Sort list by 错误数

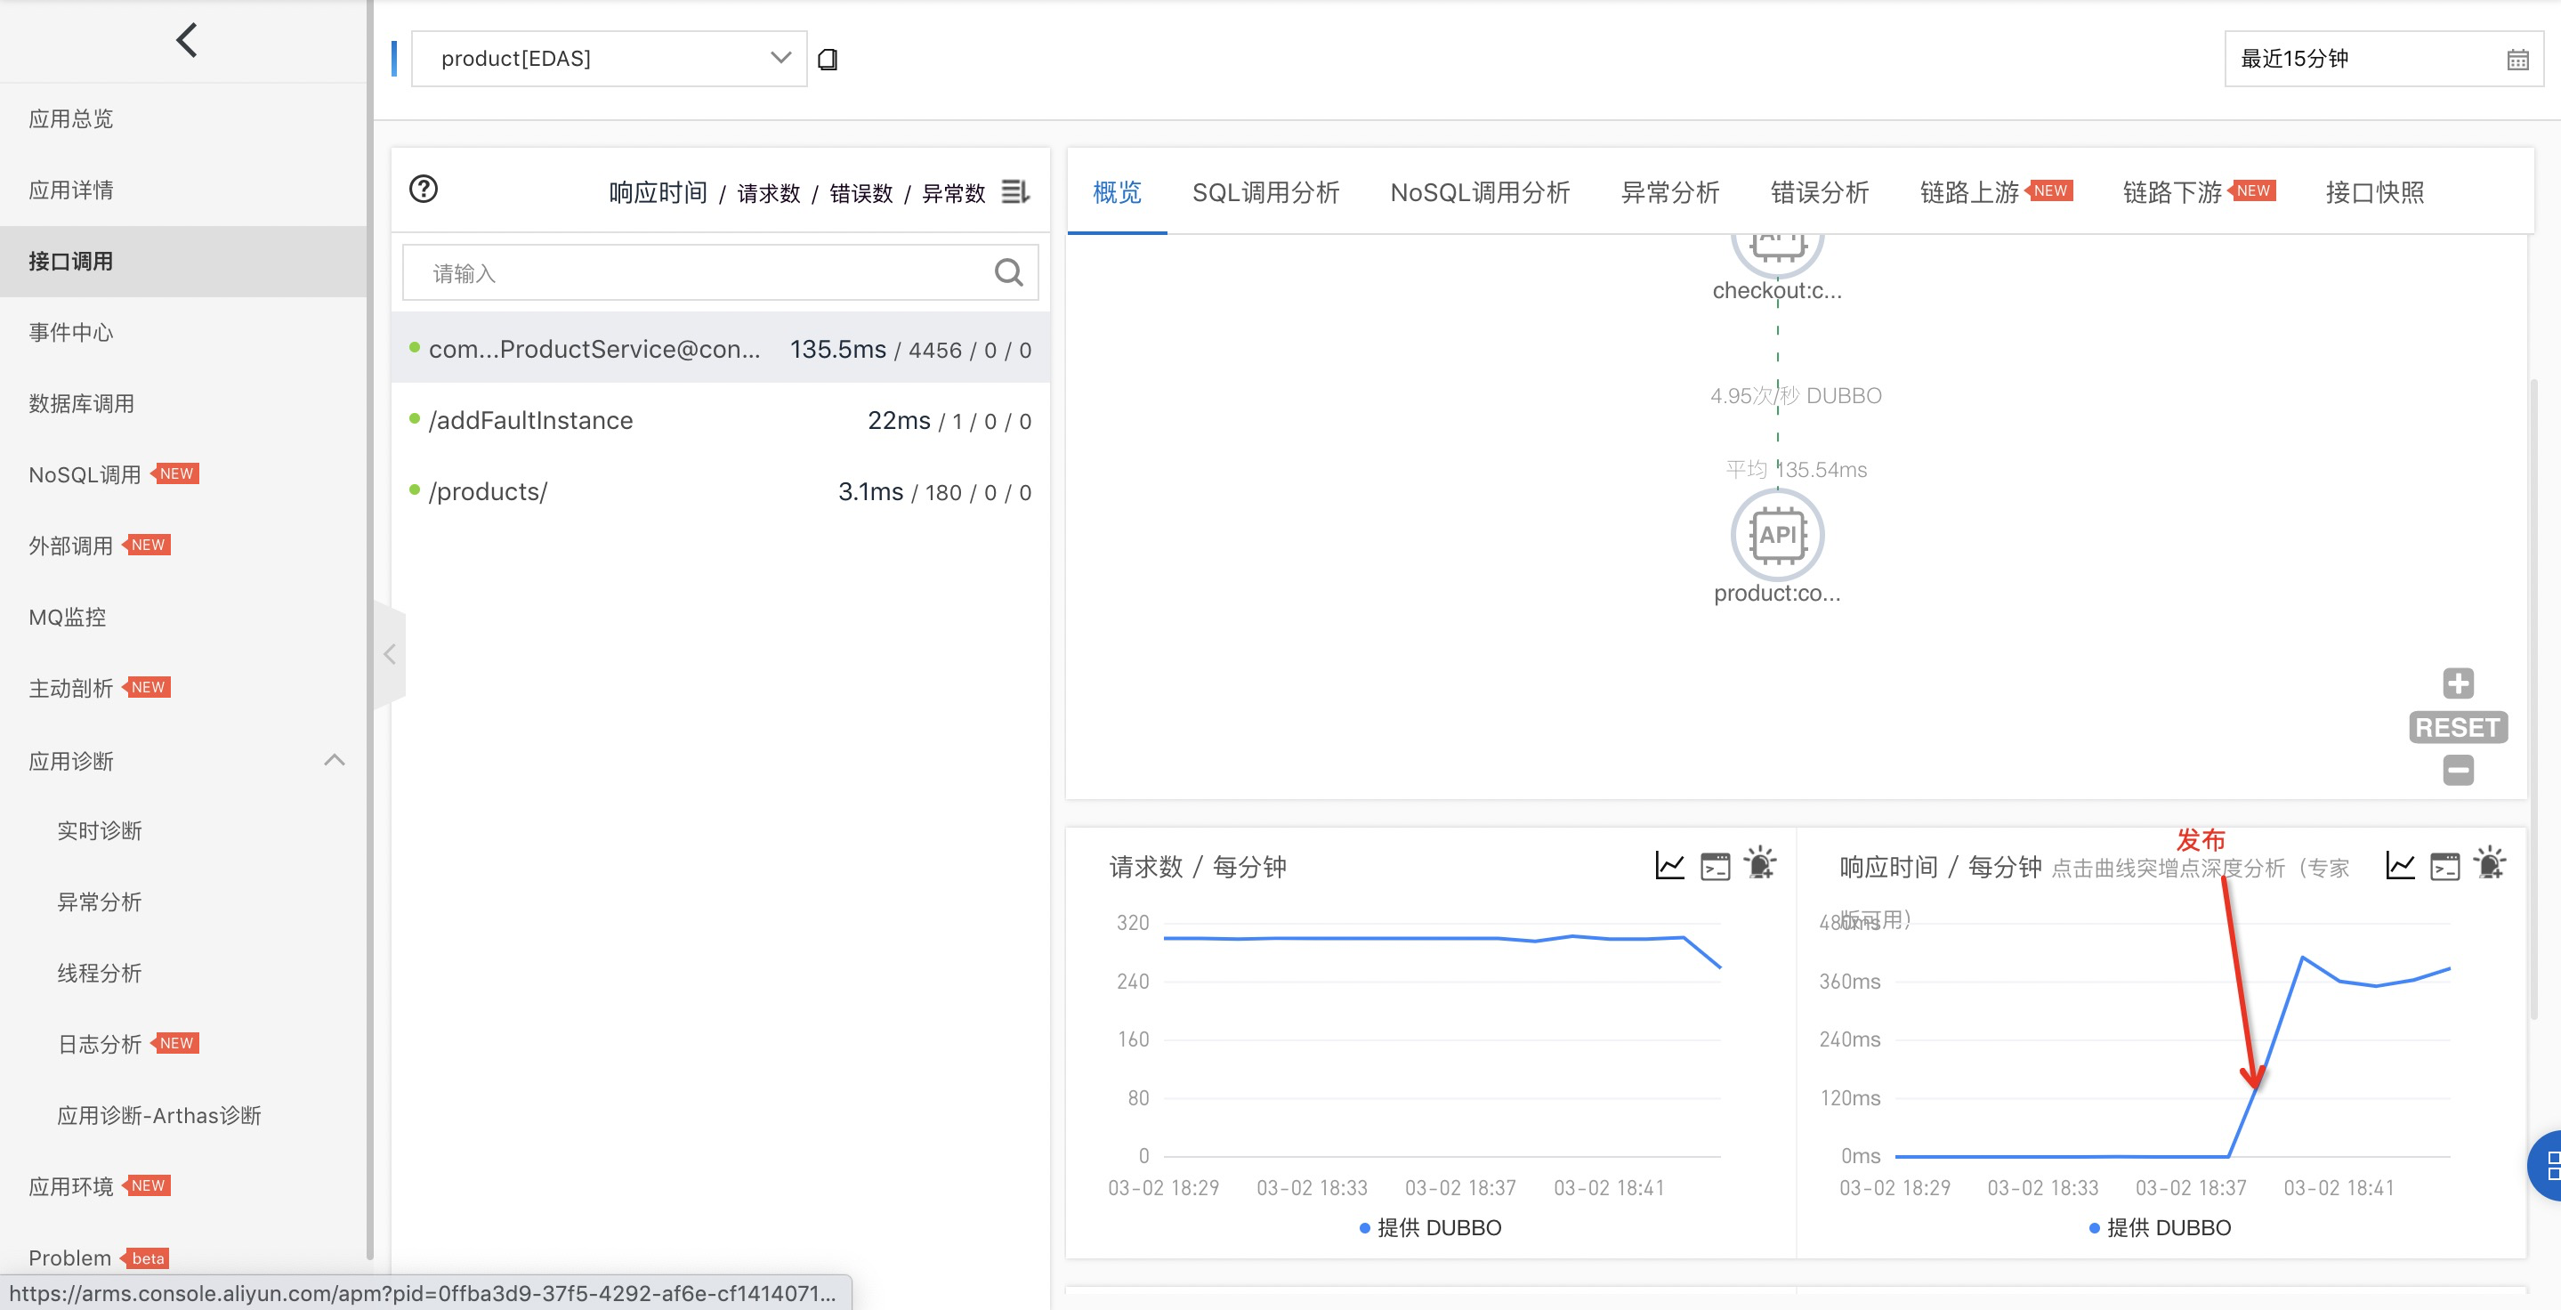[x=861, y=193]
